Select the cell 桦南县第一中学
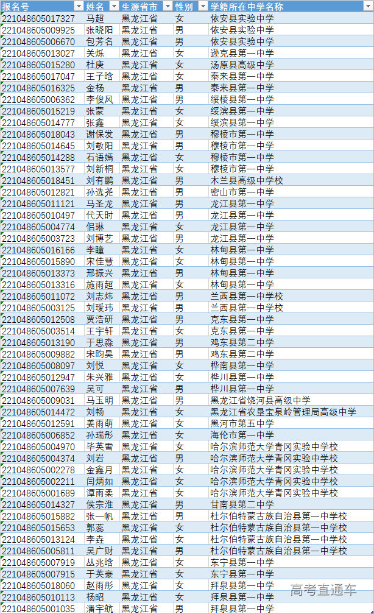Screen dimensions: 374x614 242,365
